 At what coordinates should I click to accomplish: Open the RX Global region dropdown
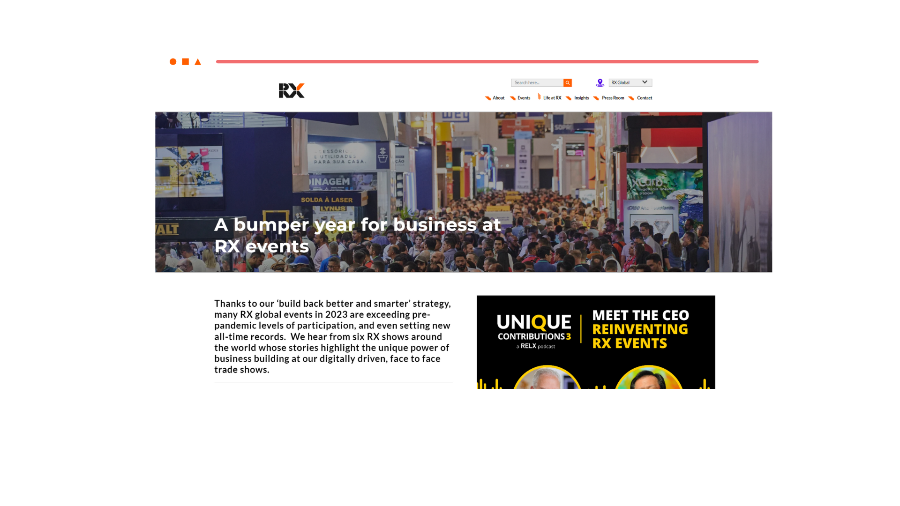(630, 82)
